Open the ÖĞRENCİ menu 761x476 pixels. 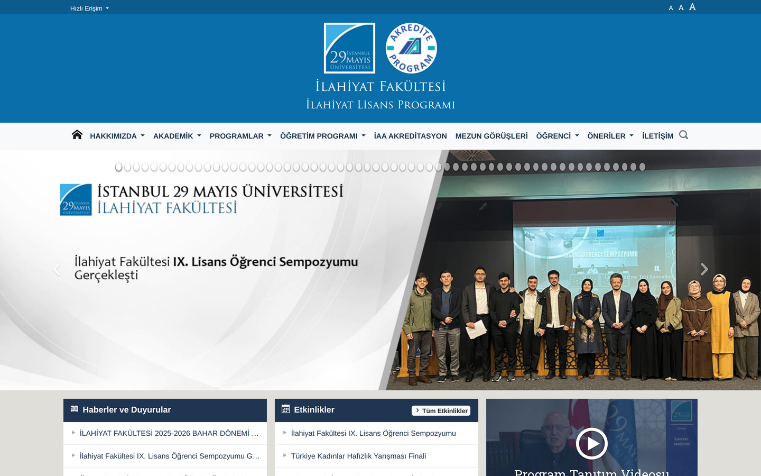pos(558,136)
